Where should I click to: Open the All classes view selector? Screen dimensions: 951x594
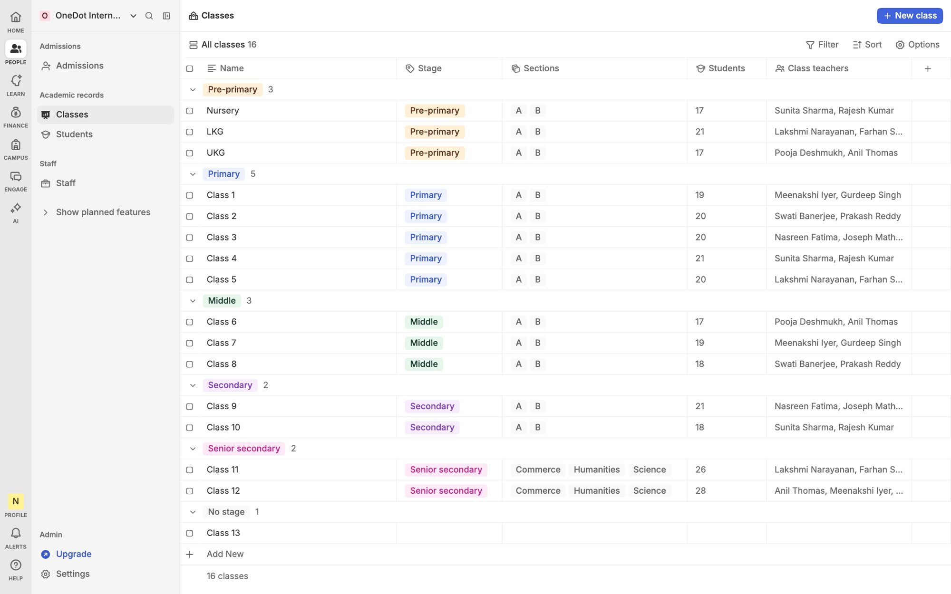tap(223, 45)
